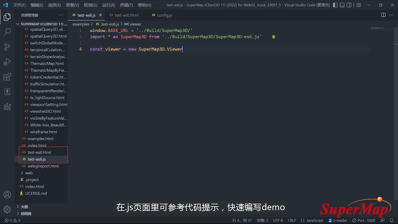
Task: Toggle the bottom panel layout icon
Action: (x=342, y=5)
